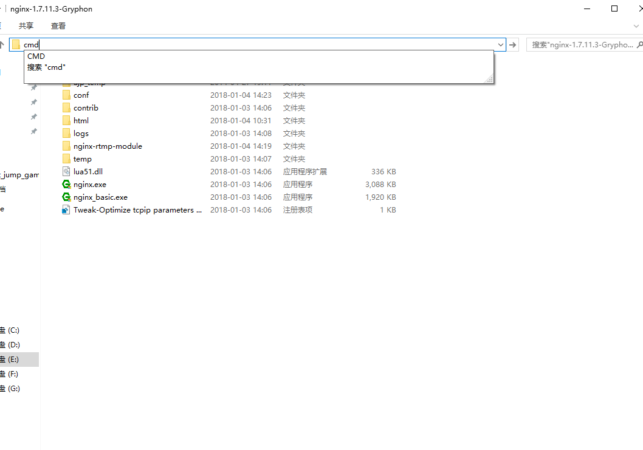Minimize the nginx-1.7.11.3-Gryphon window
Viewport: 643px width, 450px height.
587,9
